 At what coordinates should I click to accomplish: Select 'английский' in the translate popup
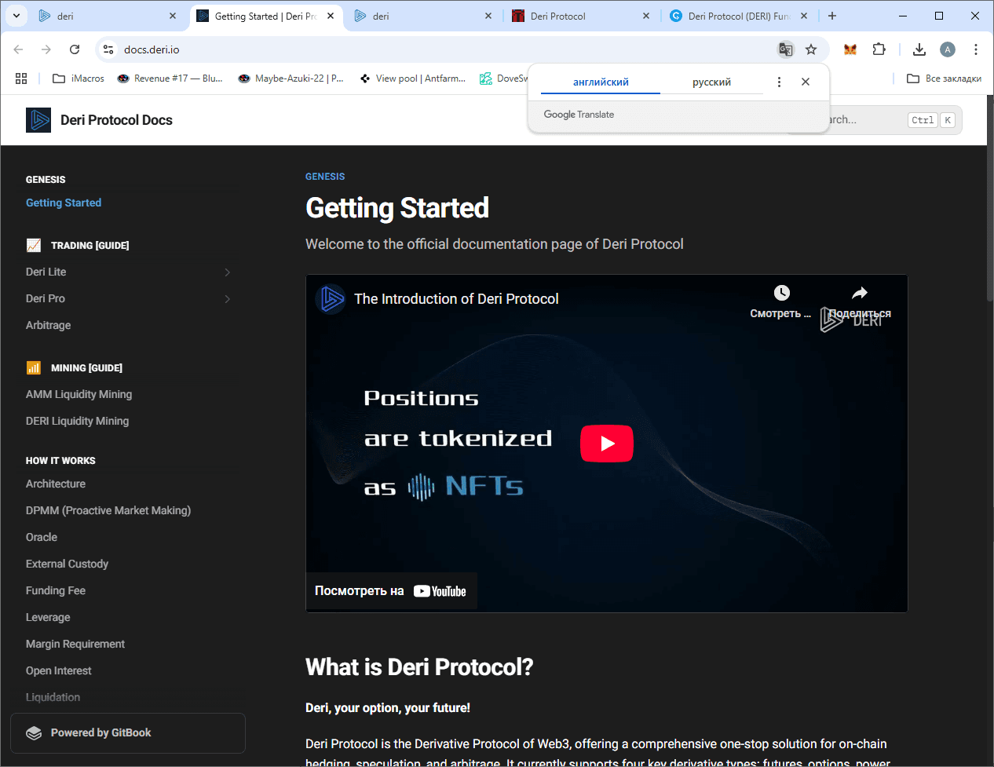[601, 82]
